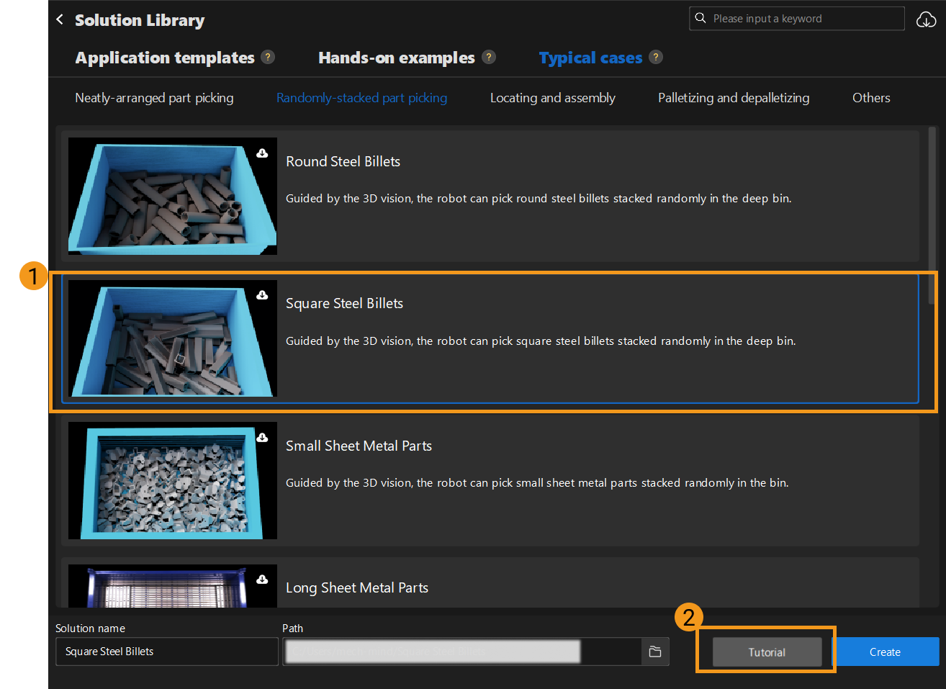The image size is (946, 689).
Task: Download the Round Steel Billets solution
Action: 262,153
